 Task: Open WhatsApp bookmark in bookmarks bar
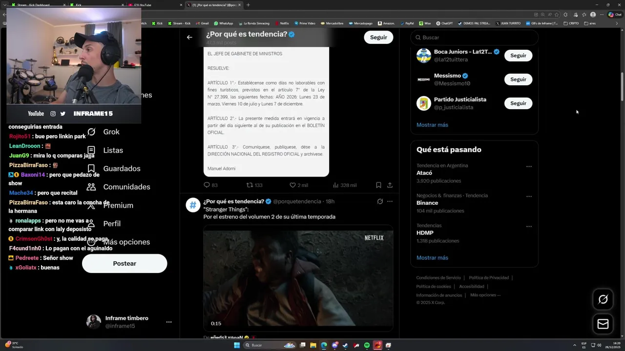224,23
